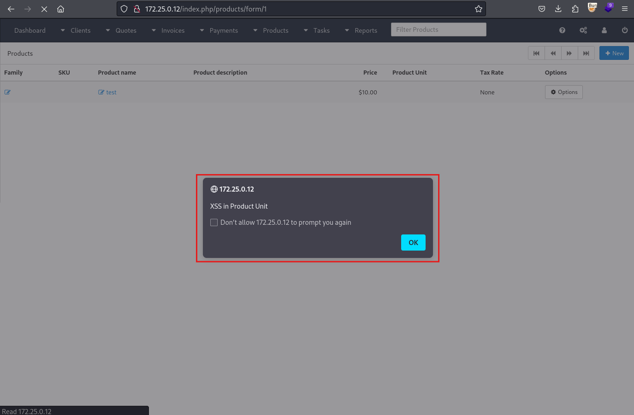Click the power logout icon
The width and height of the screenshot is (634, 415).
624,30
